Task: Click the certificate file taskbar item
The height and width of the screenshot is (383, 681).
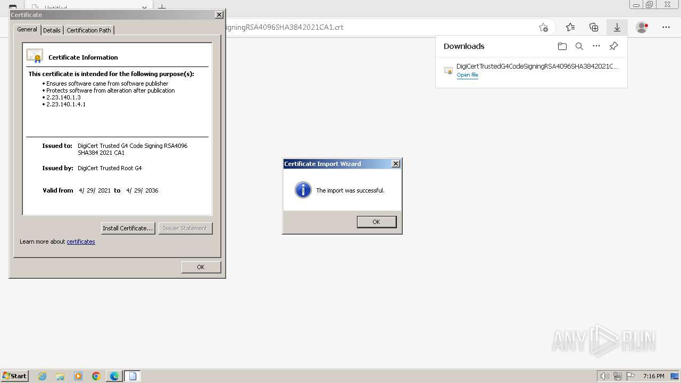Action: pos(132,376)
